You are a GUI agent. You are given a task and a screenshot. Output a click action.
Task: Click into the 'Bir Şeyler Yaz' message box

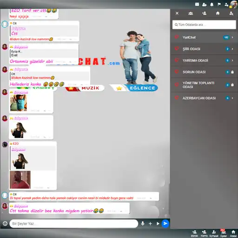click(74, 224)
